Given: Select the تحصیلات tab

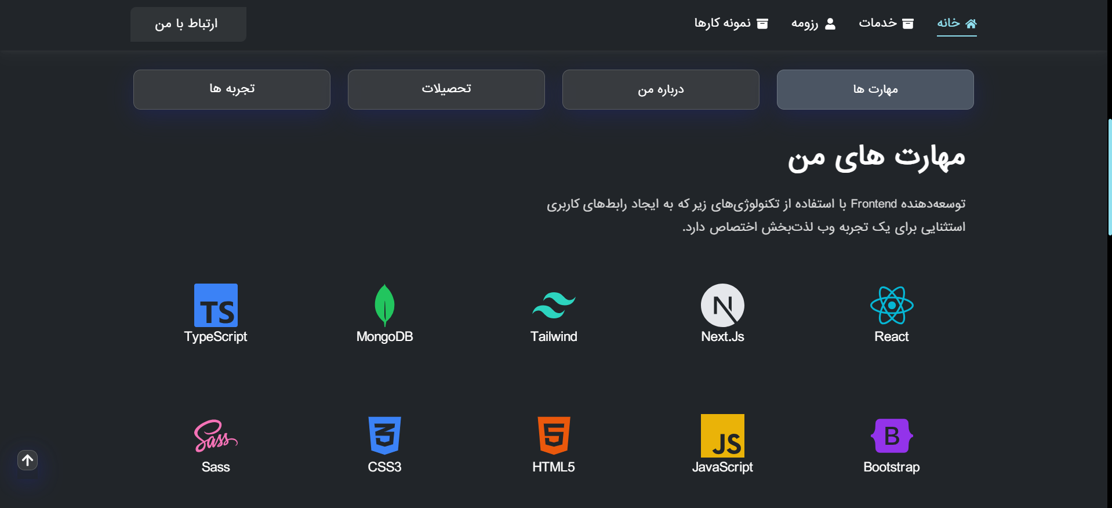Looking at the screenshot, I should coord(446,89).
